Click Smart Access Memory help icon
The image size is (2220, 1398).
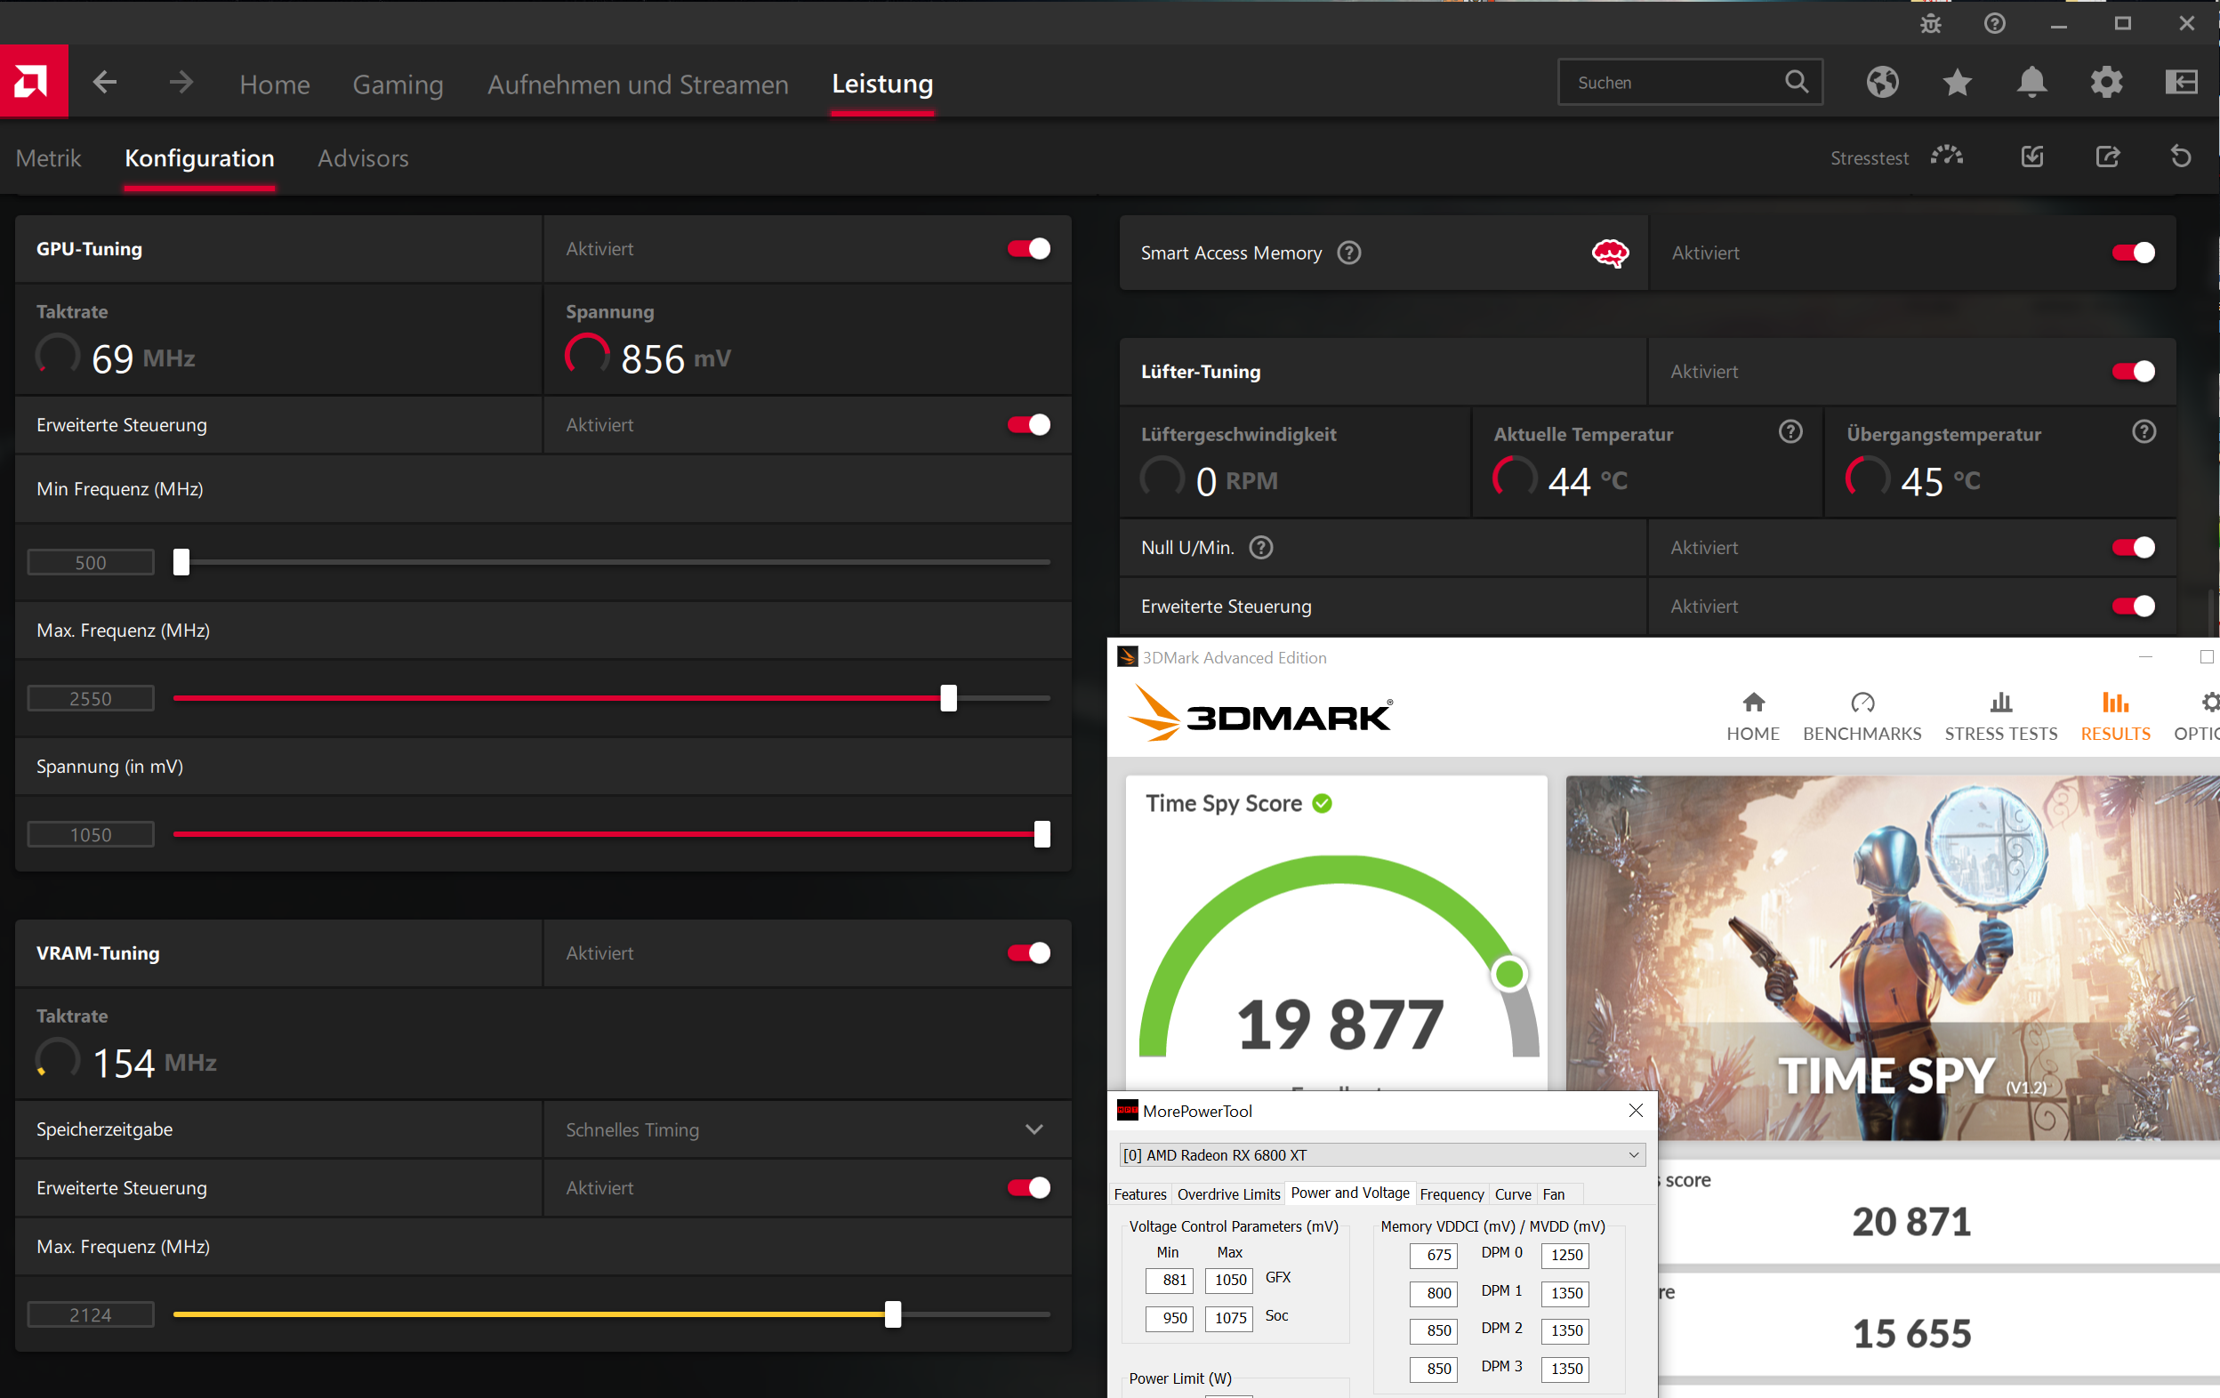(1348, 253)
